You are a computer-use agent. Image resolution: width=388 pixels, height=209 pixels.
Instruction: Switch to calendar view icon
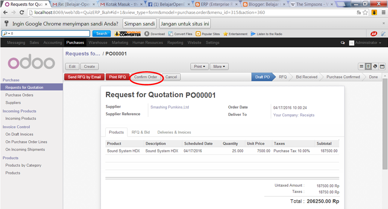[x=382, y=66]
